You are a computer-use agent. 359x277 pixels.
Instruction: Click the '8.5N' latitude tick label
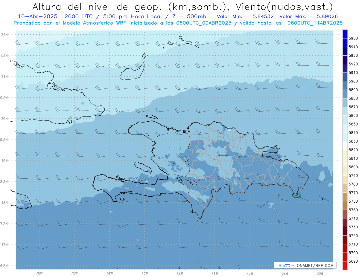4,182
